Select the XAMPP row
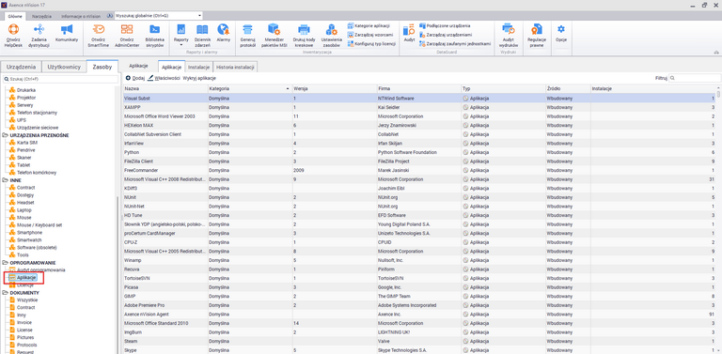Viewport: 722px width, 354px height. point(420,107)
